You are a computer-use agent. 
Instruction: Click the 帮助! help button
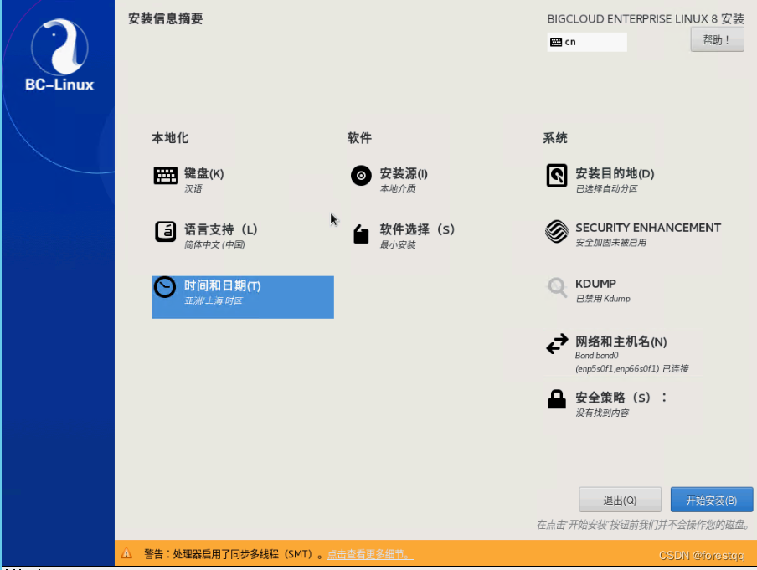tap(717, 39)
